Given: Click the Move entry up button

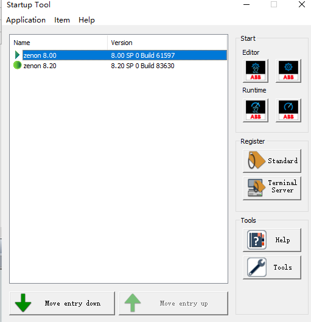Looking at the screenshot, I should pyautogui.click(x=173, y=303).
